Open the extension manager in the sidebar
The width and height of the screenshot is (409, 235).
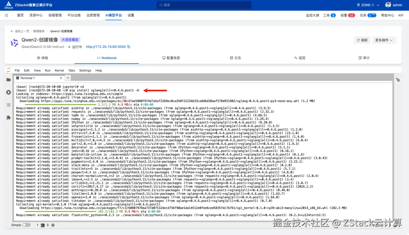coord(8,118)
